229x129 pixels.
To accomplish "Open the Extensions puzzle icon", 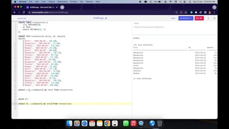I will point(196,13).
